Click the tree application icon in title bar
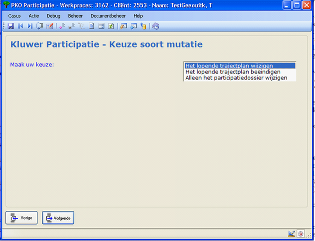Screen dimensions: 315x241 (x=6, y=5)
